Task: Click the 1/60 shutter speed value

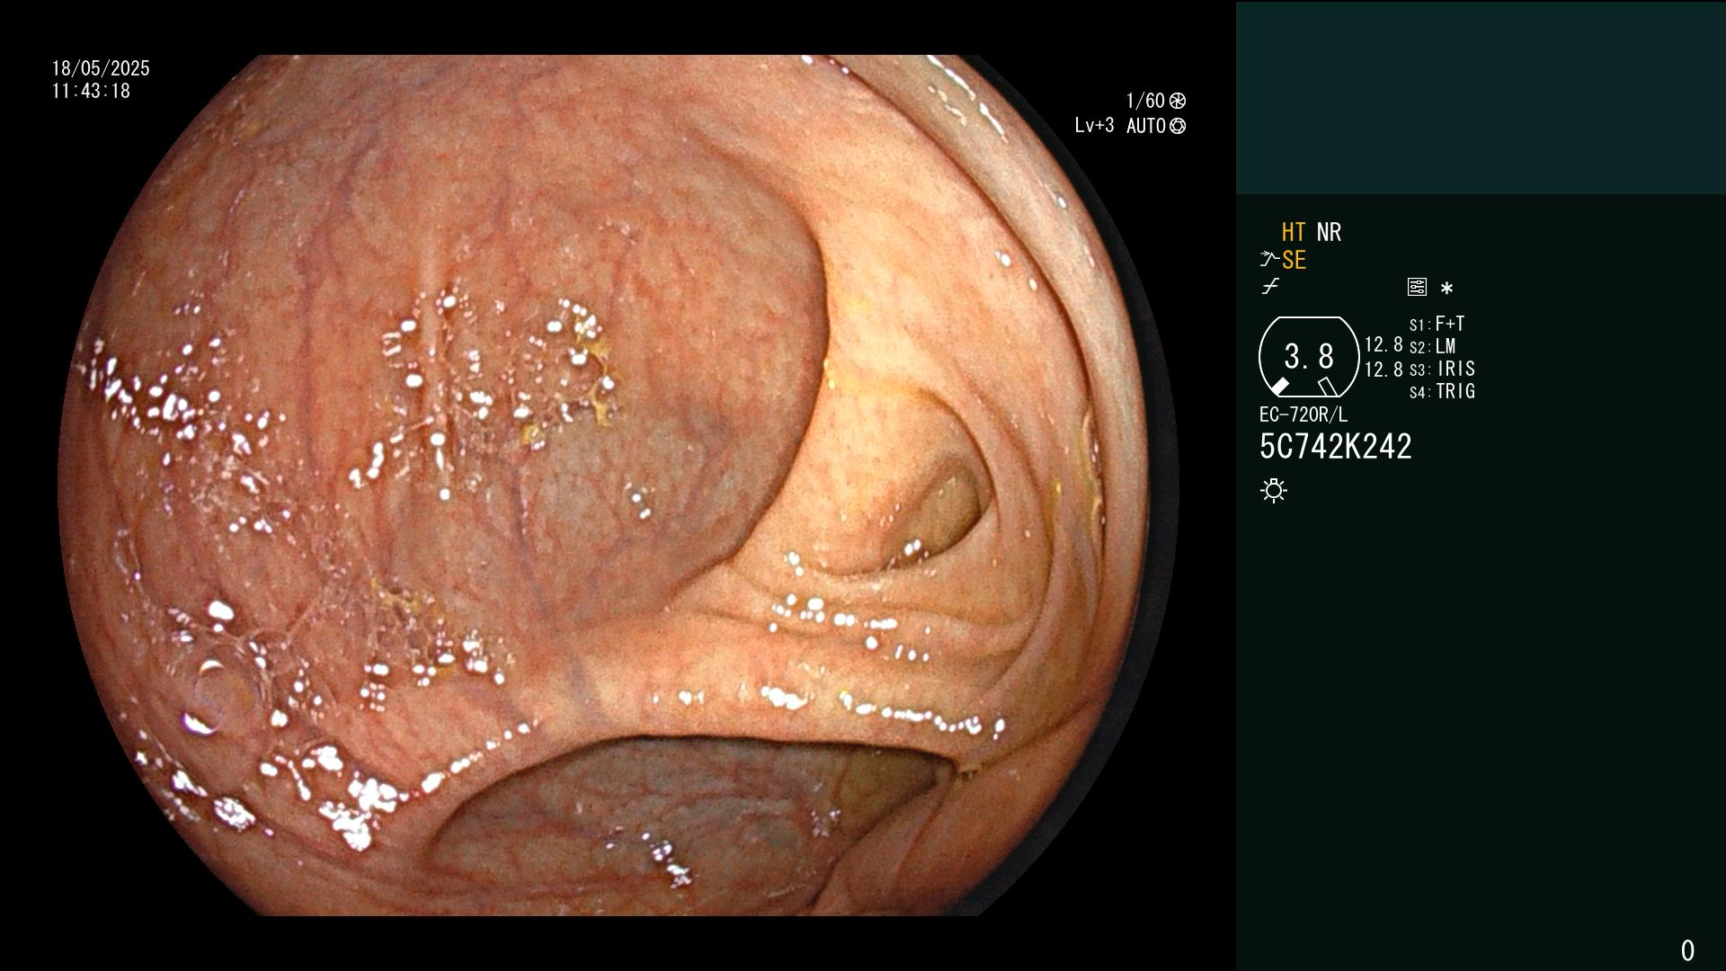Action: click(x=1145, y=101)
